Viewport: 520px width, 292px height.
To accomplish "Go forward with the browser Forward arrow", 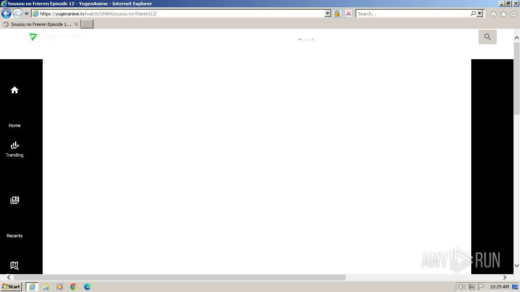I will pyautogui.click(x=17, y=13).
